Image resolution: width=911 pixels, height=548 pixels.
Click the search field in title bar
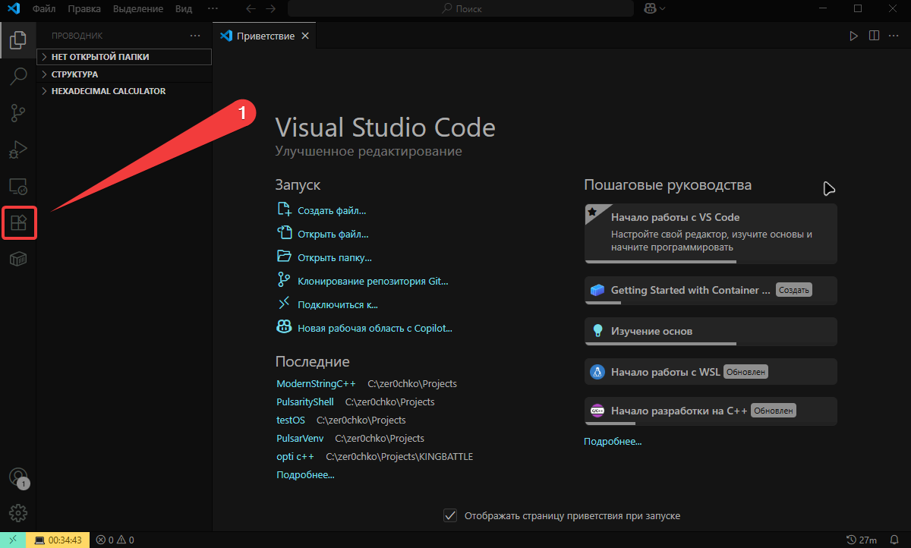[461, 8]
